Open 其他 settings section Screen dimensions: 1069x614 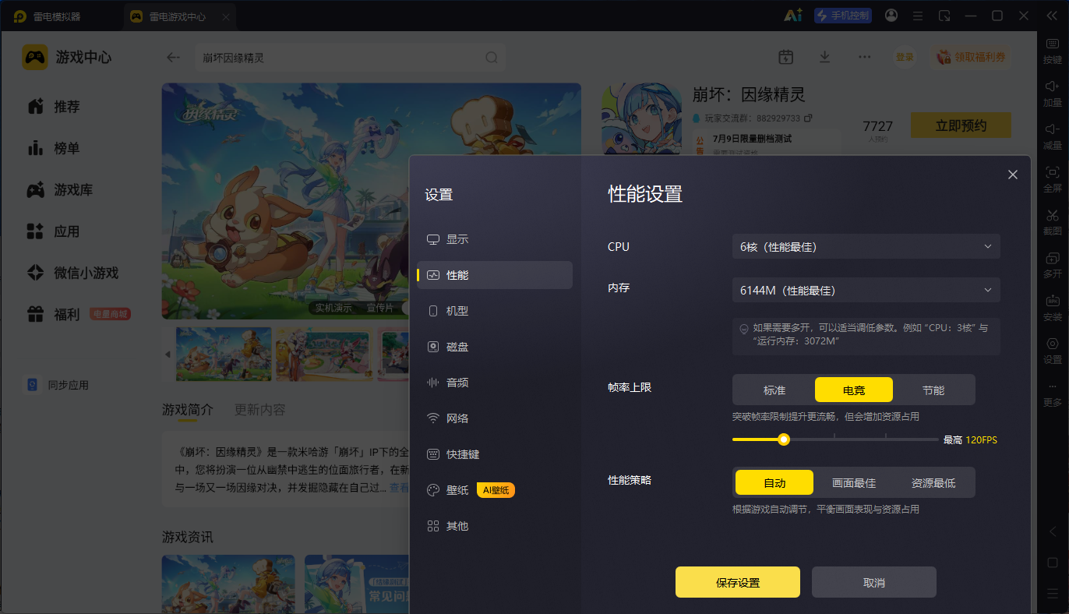495,526
